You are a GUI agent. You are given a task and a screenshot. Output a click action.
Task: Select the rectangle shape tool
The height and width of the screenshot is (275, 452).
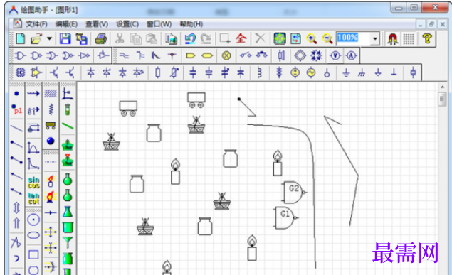coord(33,254)
